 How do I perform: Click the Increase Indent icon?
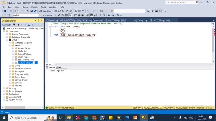[113, 15]
